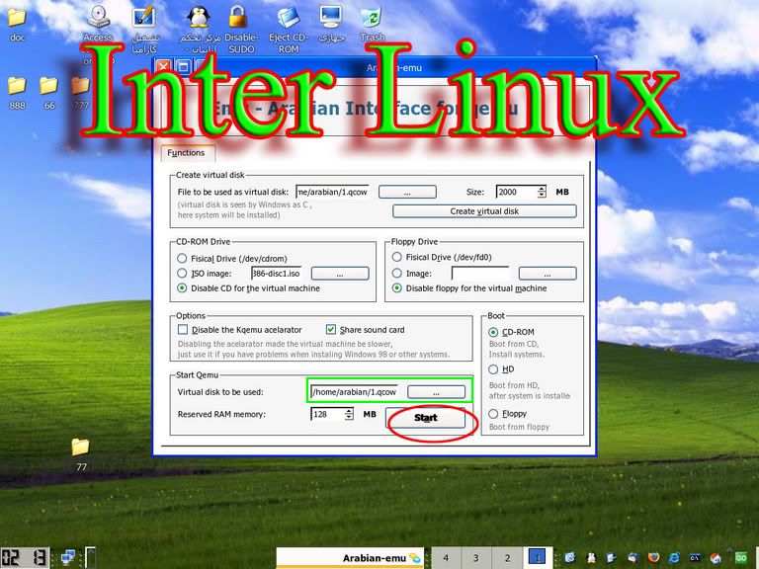Choose CD-ROM as the boot device
Image resolution: width=759 pixels, height=569 pixels.
[x=493, y=332]
